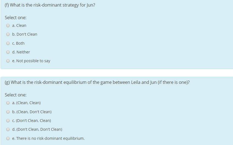Click the 'There is no risk-dominant equilibrium.' label text
The height and width of the screenshot is (145, 233).
tap(50, 138)
